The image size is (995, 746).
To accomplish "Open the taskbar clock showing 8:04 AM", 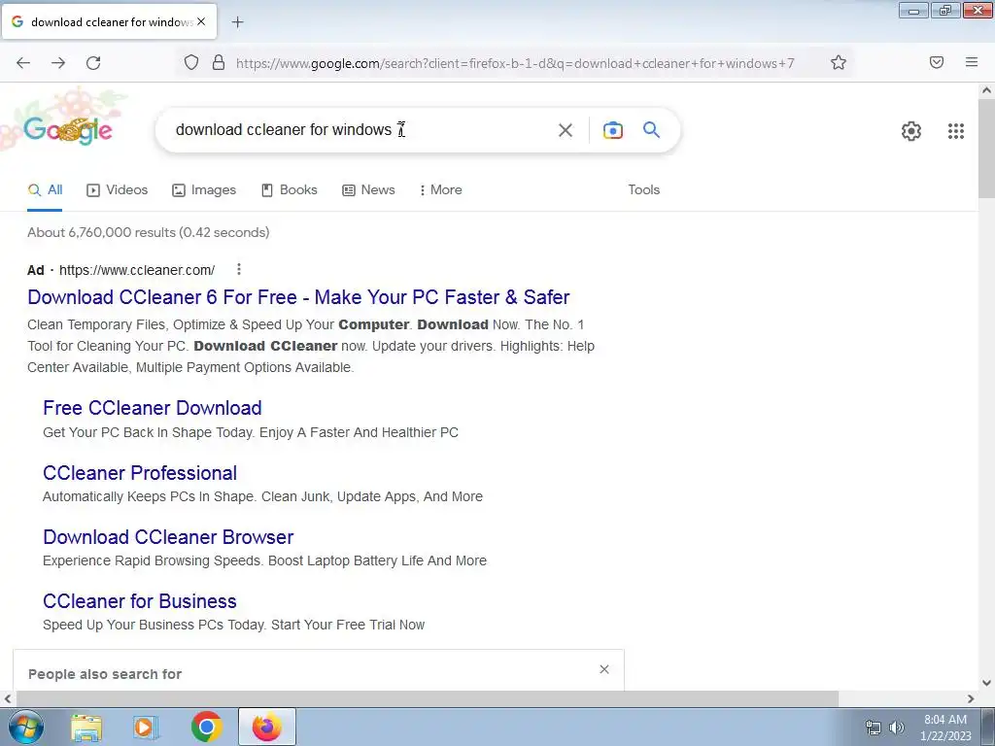I will pos(945,728).
